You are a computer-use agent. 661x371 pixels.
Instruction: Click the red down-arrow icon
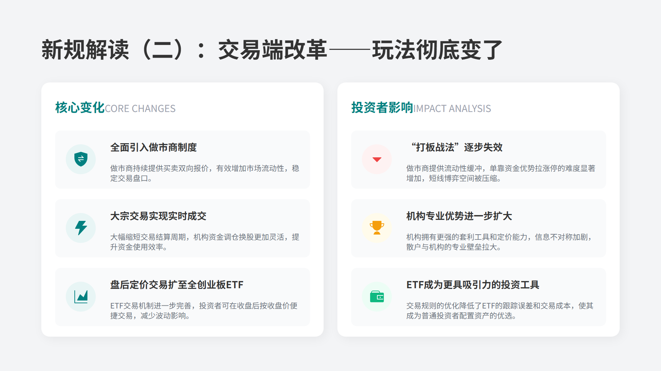(x=377, y=159)
